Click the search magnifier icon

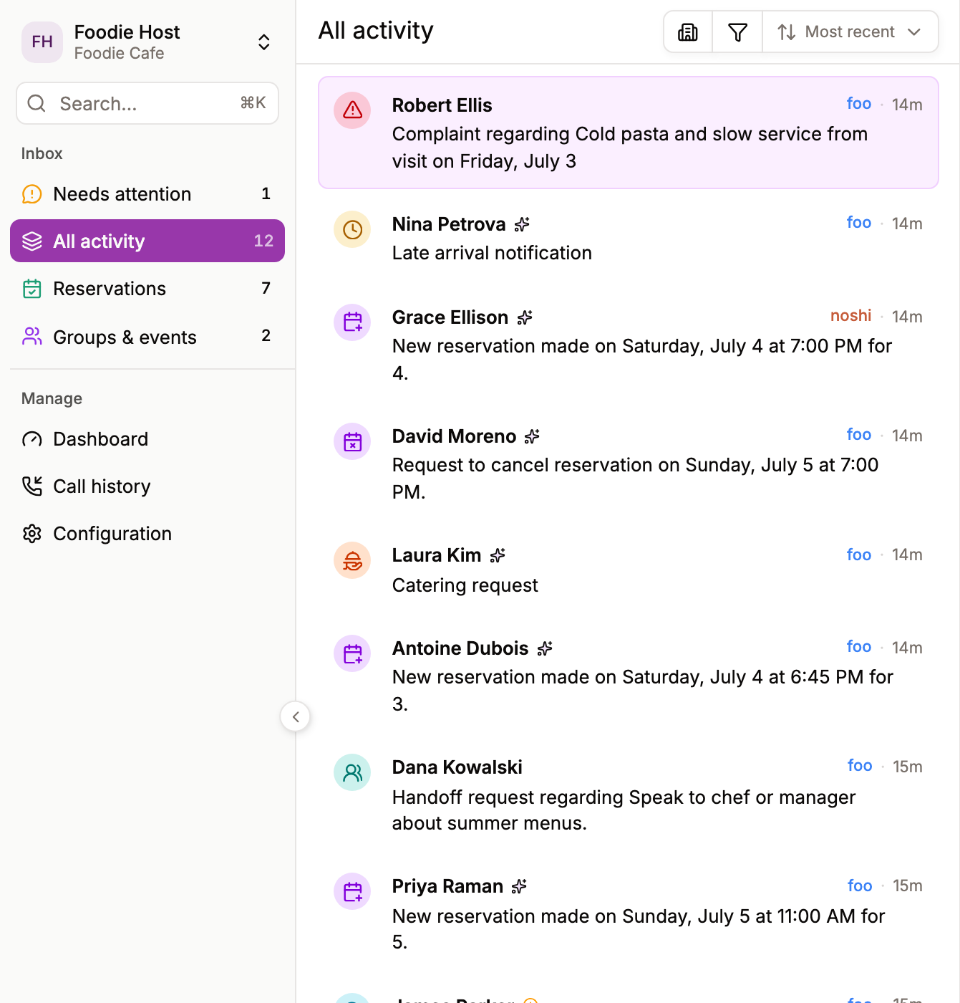(37, 103)
